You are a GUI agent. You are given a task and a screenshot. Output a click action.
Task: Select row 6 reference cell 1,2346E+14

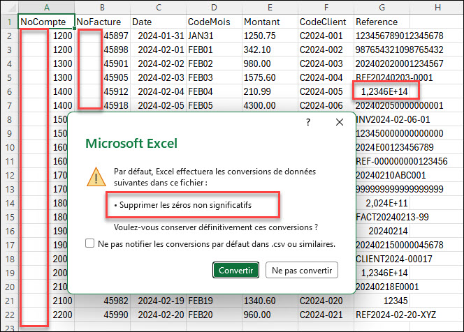[382, 91]
